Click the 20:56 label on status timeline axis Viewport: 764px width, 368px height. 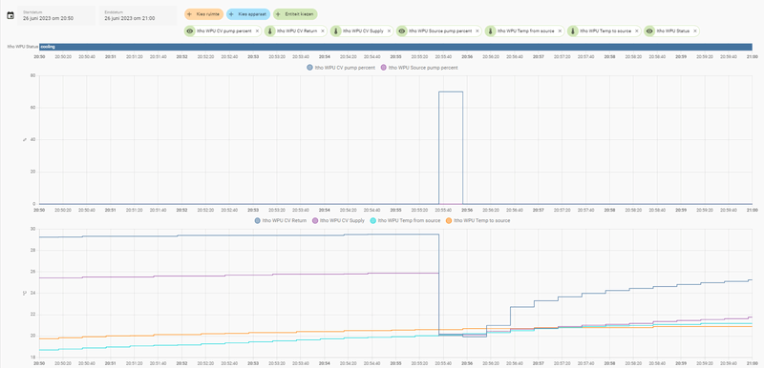tap(467, 56)
